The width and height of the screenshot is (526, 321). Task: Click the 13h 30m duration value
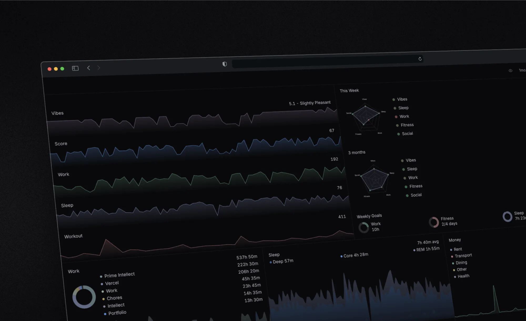click(x=254, y=300)
